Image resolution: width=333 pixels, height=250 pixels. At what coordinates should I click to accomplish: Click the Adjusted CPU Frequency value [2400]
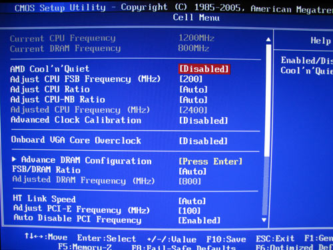(193, 110)
